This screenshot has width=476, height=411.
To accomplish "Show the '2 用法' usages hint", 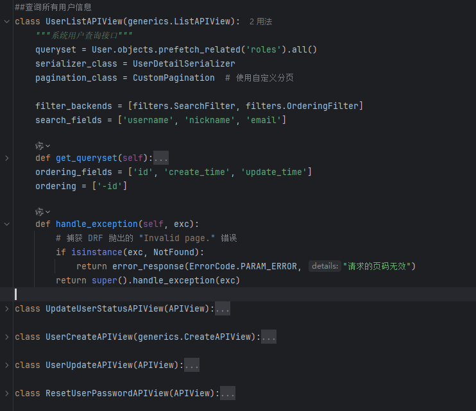I will [260, 22].
